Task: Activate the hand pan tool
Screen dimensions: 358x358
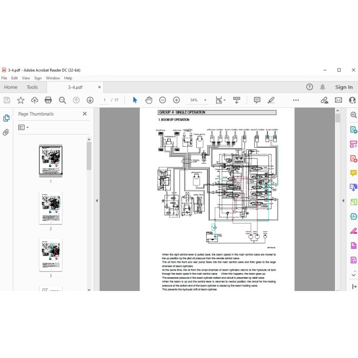Action: [149, 100]
